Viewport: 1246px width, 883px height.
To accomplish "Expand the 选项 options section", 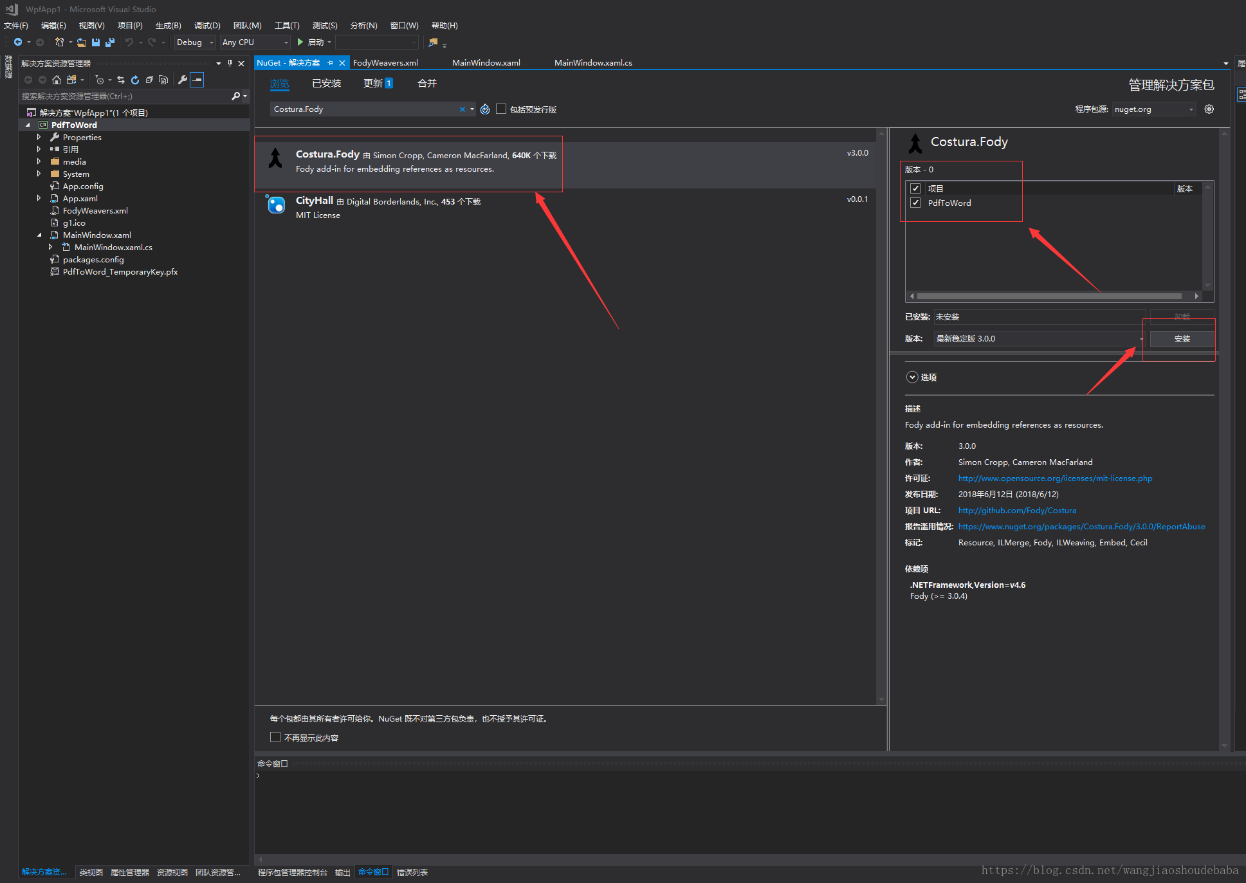I will coord(912,377).
